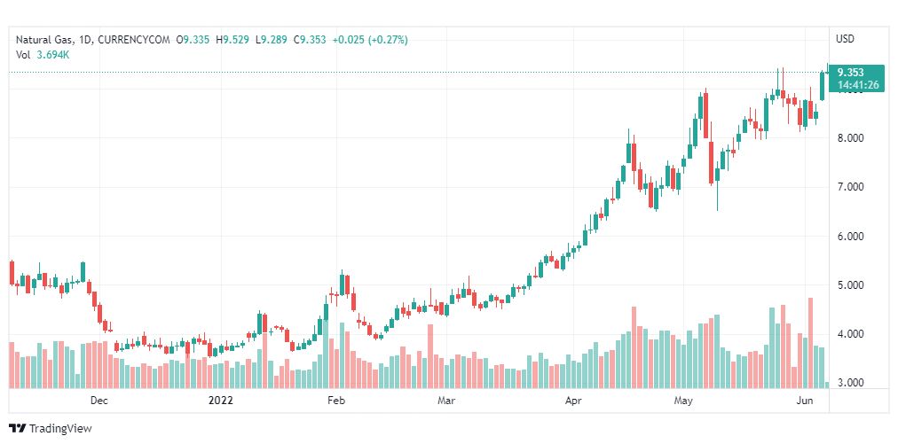Click the USD currency label
The height and width of the screenshot is (444, 898).
click(845, 40)
